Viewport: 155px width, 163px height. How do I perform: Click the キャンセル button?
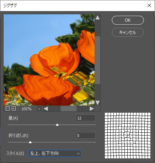point(128,32)
